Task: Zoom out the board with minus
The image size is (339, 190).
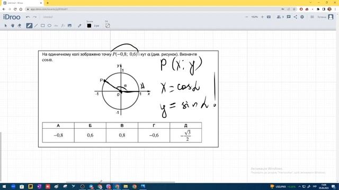Action: pyautogui.click(x=247, y=17)
